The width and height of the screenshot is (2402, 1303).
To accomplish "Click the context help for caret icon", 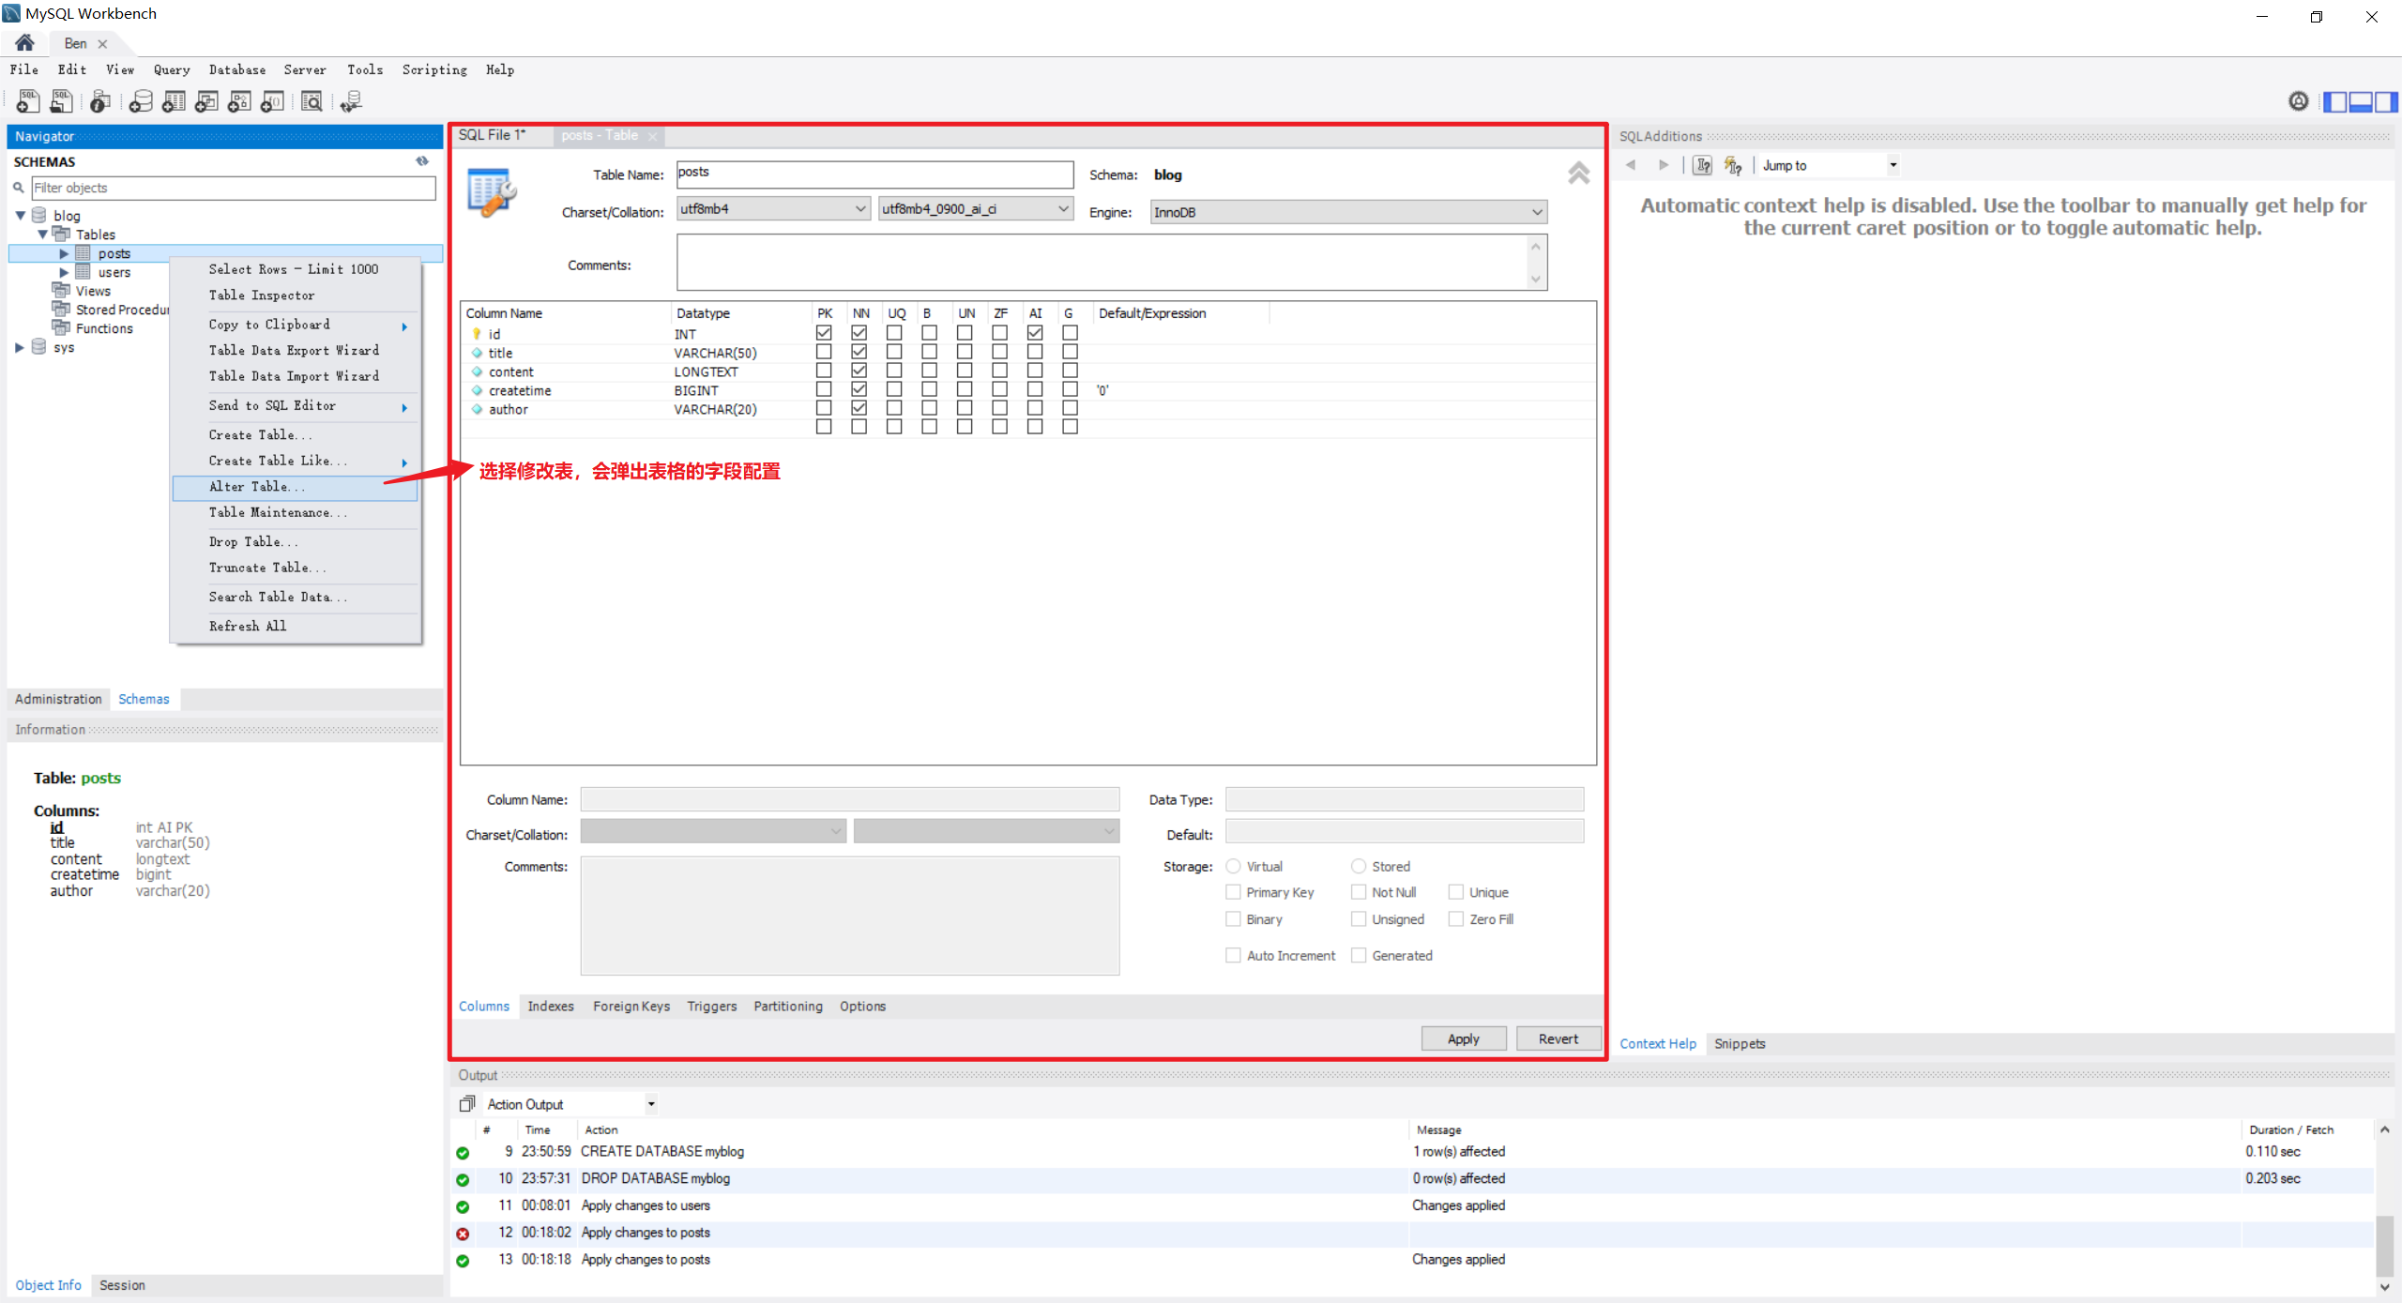I will (x=1702, y=166).
